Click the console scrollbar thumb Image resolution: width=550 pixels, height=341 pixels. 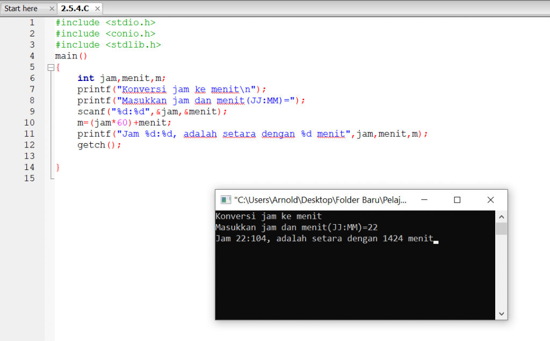(501, 229)
